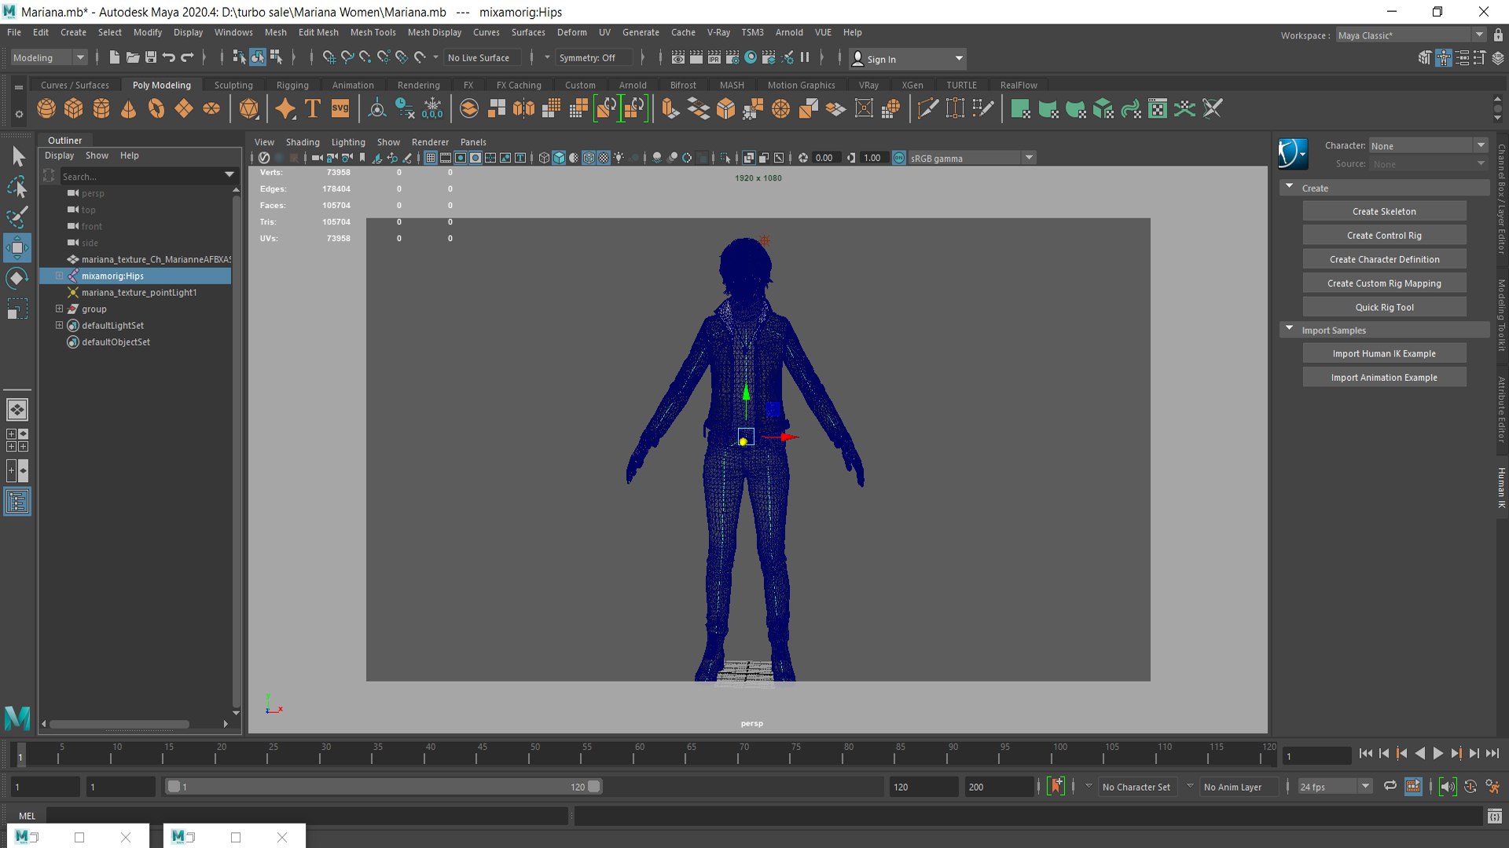Viewport: 1509px width, 848px height.
Task: Click the polygon torus shelf icon
Action: pyautogui.click(x=156, y=108)
